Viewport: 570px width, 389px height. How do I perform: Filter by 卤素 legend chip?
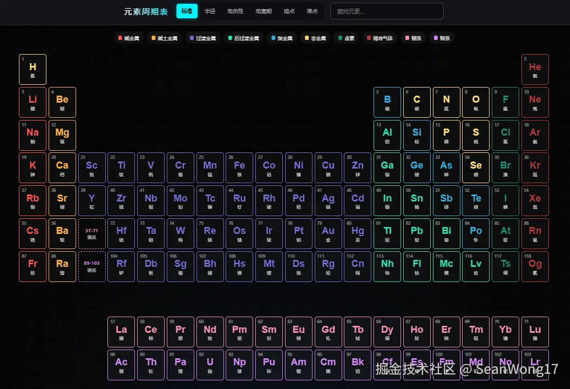(x=347, y=38)
